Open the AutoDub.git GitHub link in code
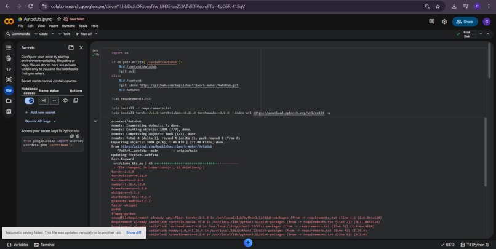 coord(189,85)
